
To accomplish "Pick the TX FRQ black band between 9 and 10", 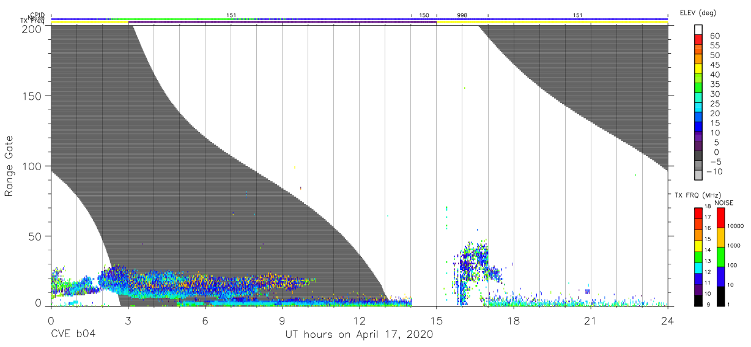I will [698, 300].
